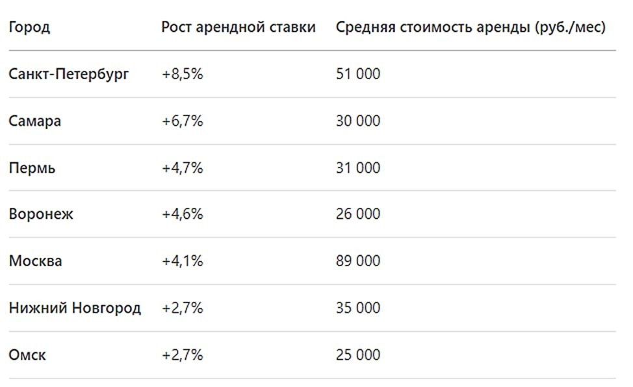Viewport: 633px width, 387px height.
Task: Click the 26 000 rent value
Action: 358,214
